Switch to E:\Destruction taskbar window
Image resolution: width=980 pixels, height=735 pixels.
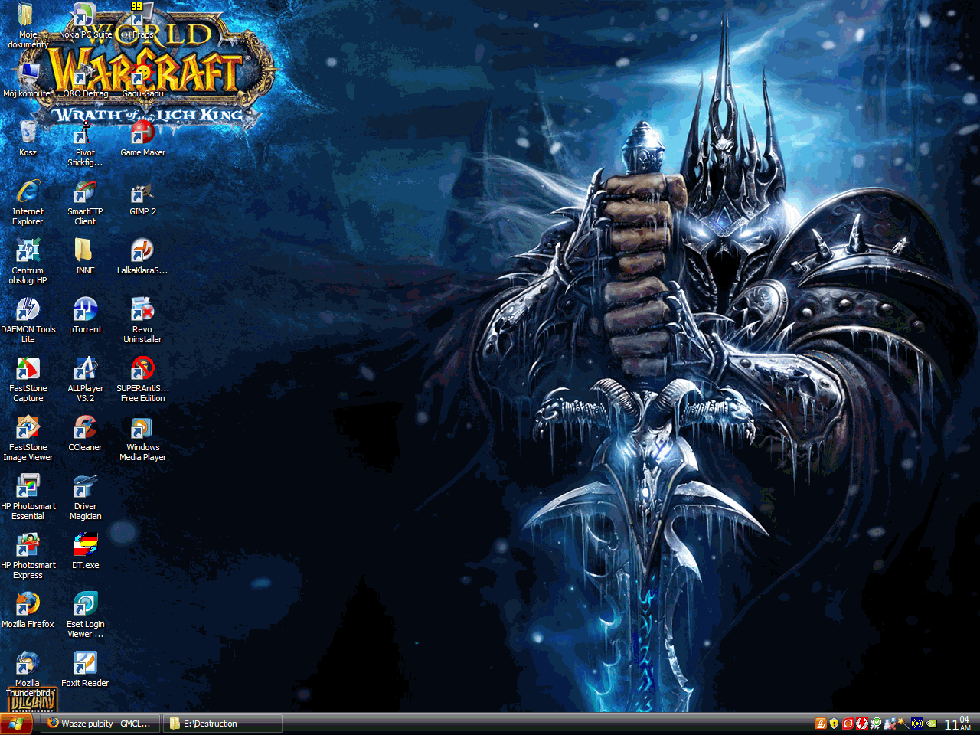point(223,724)
